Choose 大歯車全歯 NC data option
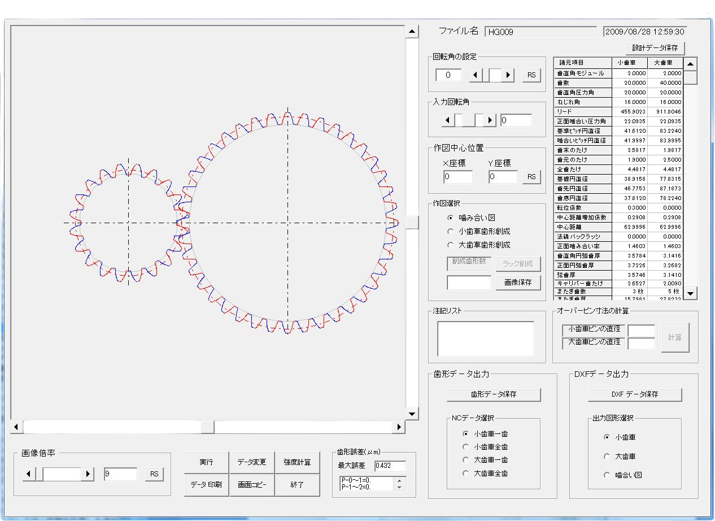This screenshot has width=715, height=521. coord(465,474)
